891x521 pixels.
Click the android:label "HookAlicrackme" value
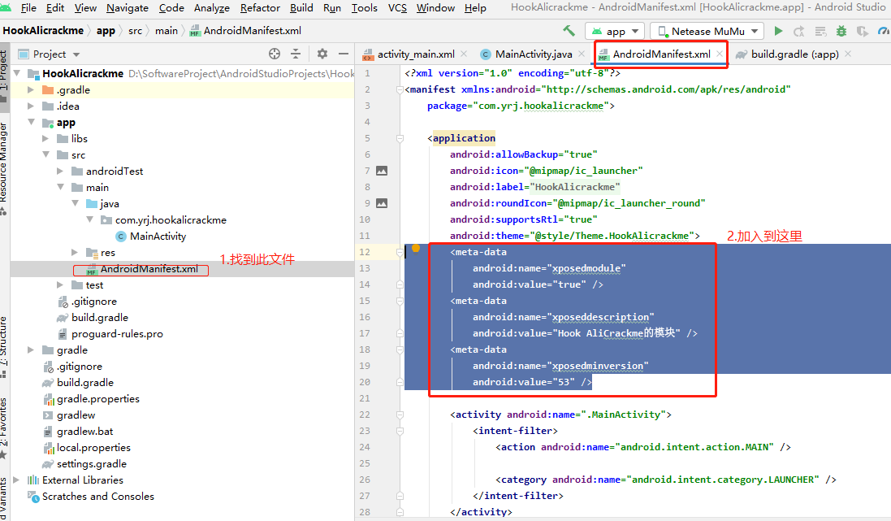tap(574, 187)
